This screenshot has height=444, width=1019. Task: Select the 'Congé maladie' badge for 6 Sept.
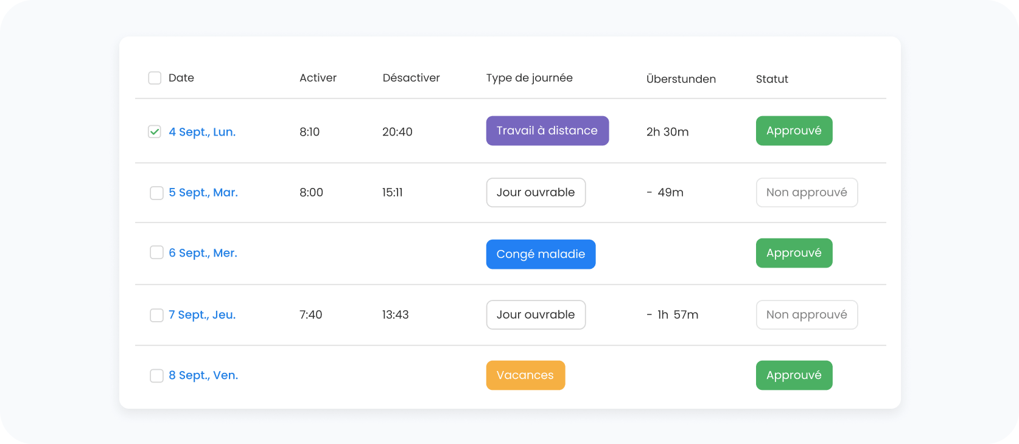(541, 254)
